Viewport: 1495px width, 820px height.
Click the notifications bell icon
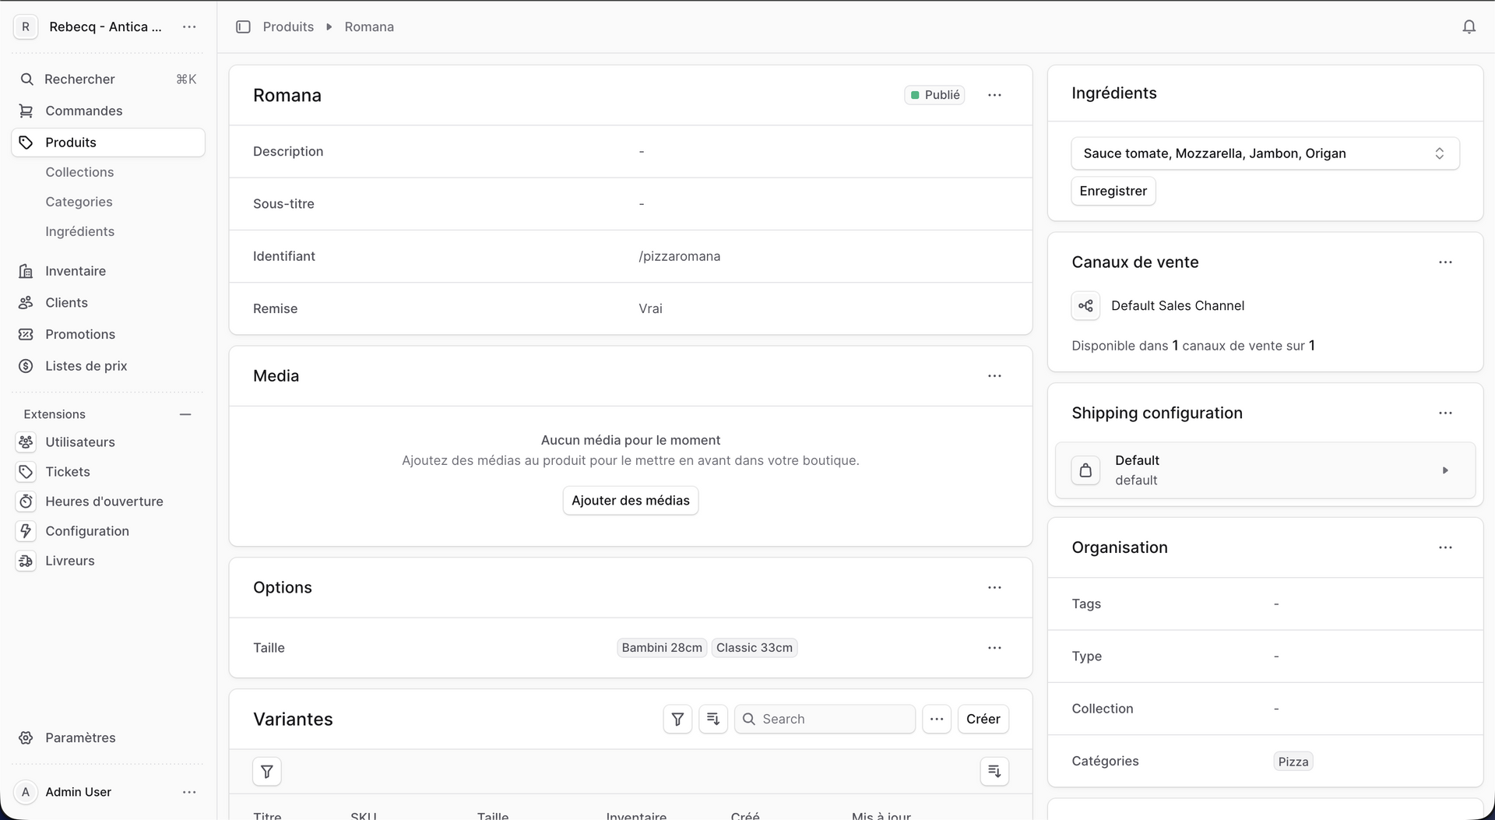[x=1469, y=26]
